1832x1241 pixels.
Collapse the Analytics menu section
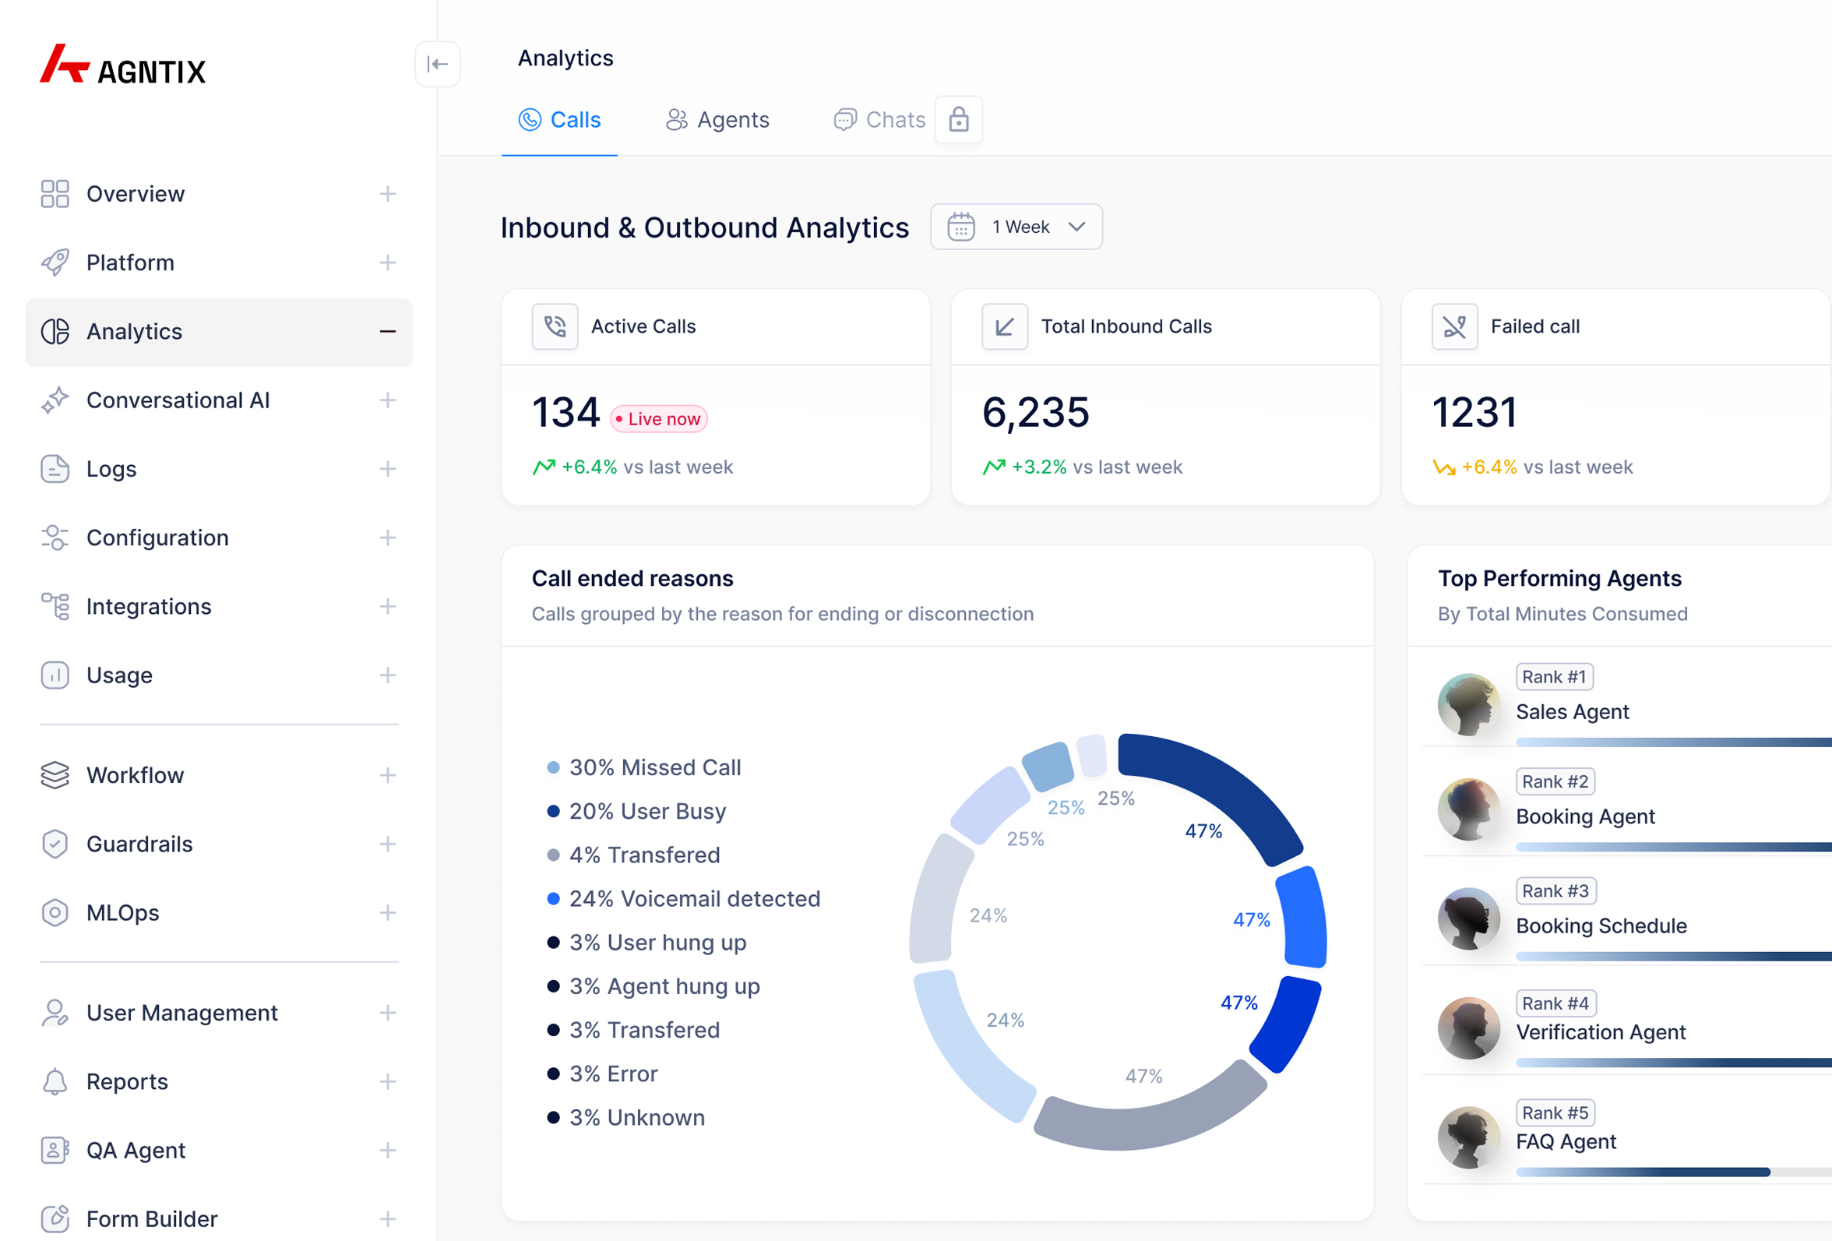tap(387, 332)
